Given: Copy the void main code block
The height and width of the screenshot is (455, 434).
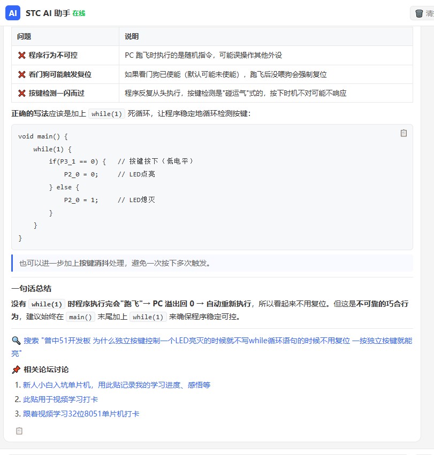Looking at the screenshot, I should [x=403, y=133].
